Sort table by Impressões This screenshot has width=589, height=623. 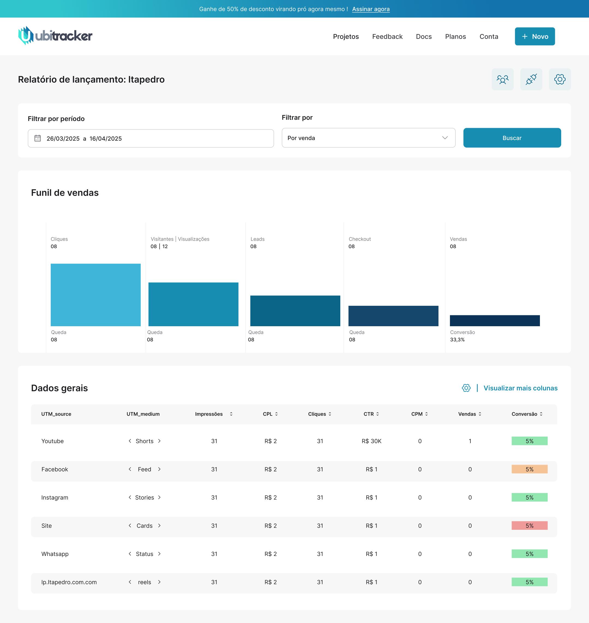tap(231, 414)
